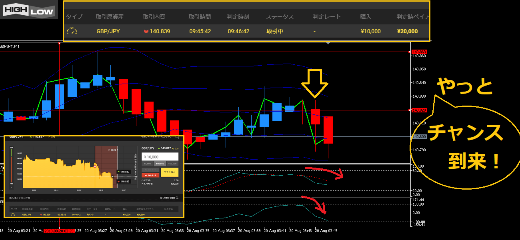Click the popout icon at trade panel top right
Screen dimensions: 520x240
pyautogui.click(x=176, y=137)
